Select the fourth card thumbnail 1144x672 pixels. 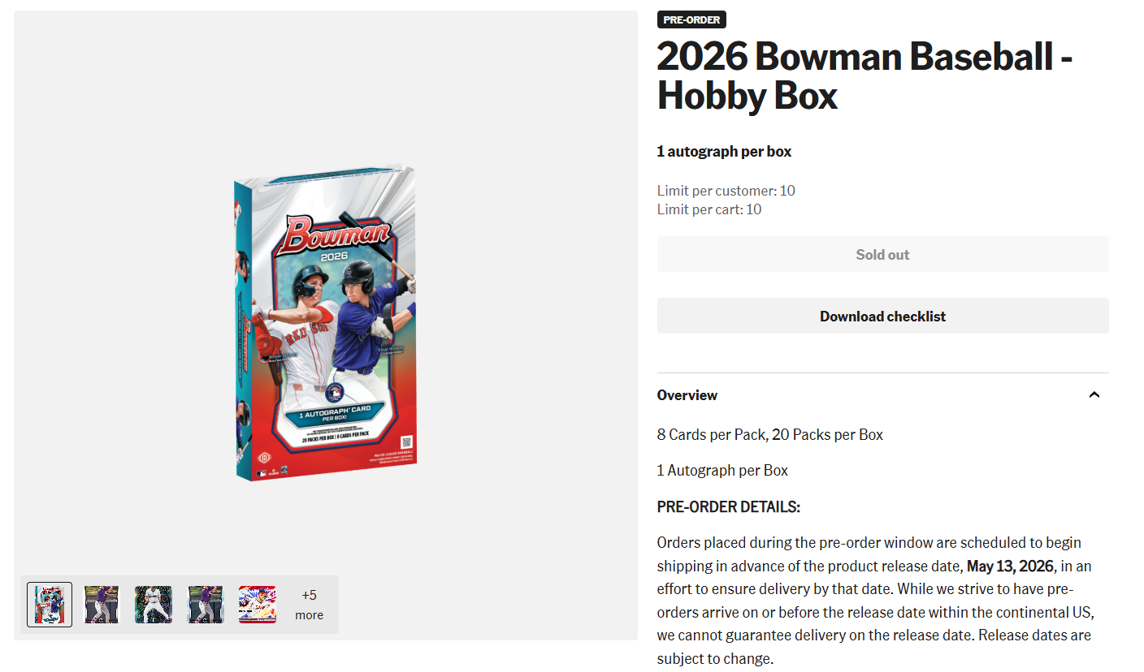click(x=205, y=605)
